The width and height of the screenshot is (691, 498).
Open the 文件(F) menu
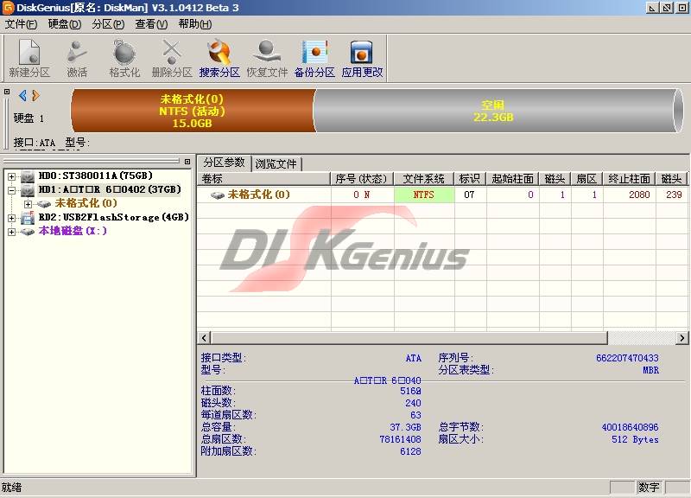(x=21, y=24)
